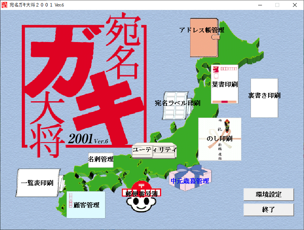Click the 環境設定 button
304x230 pixels.
(x=269, y=194)
